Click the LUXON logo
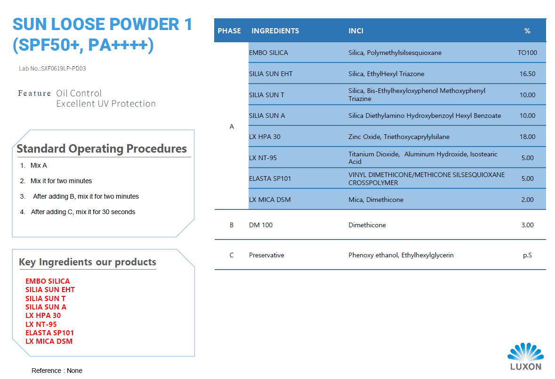The image size is (555, 379). 526,357
